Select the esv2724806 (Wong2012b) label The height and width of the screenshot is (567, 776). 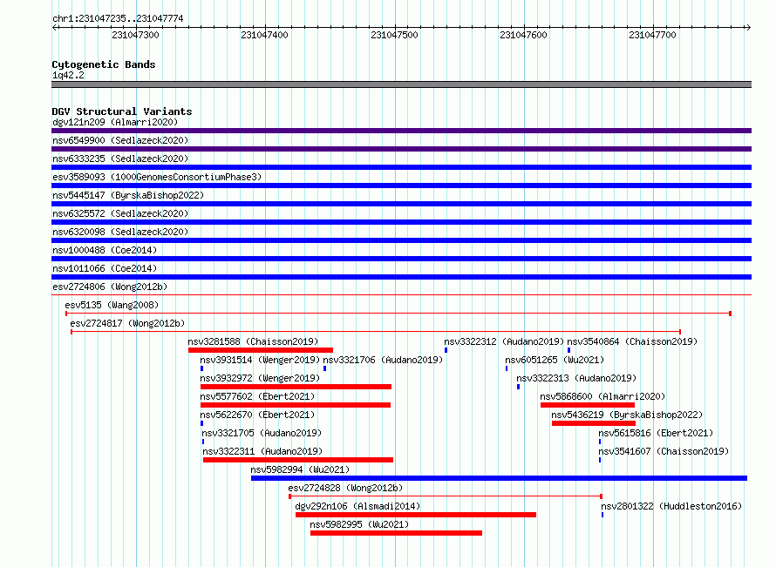coord(110,287)
